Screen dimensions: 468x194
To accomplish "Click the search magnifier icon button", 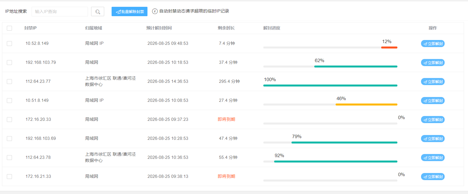I will (98, 12).
